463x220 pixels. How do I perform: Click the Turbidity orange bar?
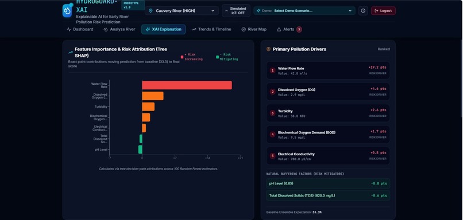pyautogui.click(x=148, y=107)
